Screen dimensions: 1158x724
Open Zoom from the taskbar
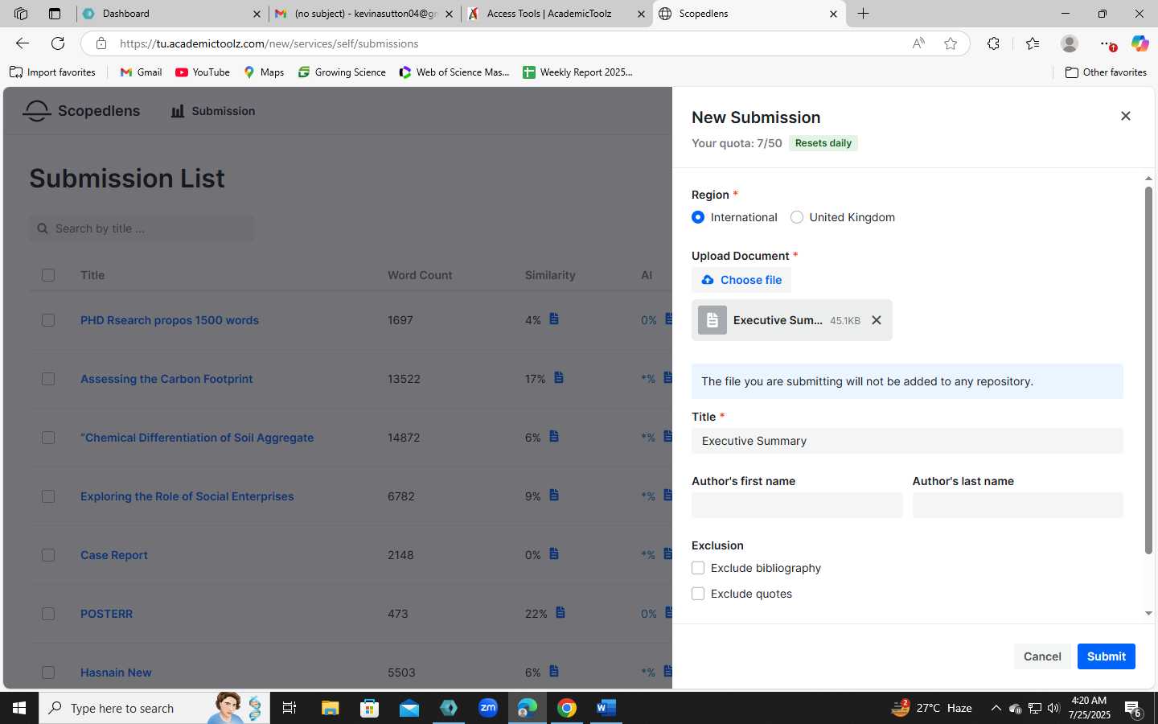pyautogui.click(x=488, y=708)
